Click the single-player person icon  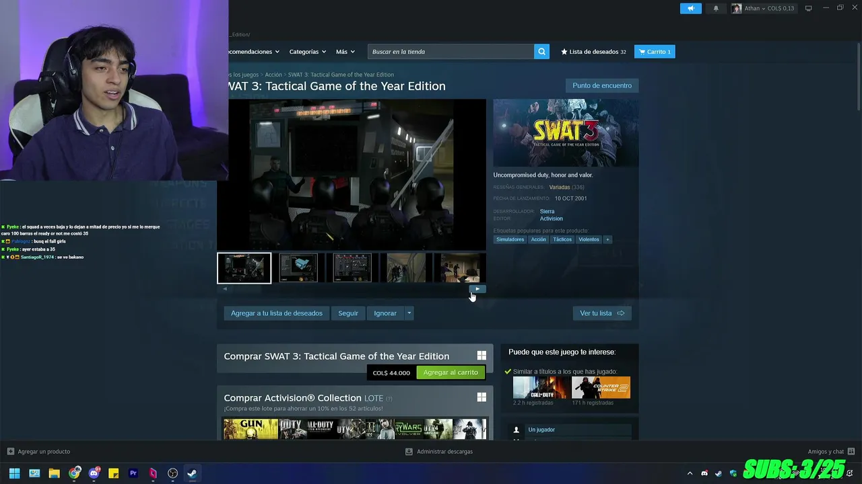coord(517,430)
